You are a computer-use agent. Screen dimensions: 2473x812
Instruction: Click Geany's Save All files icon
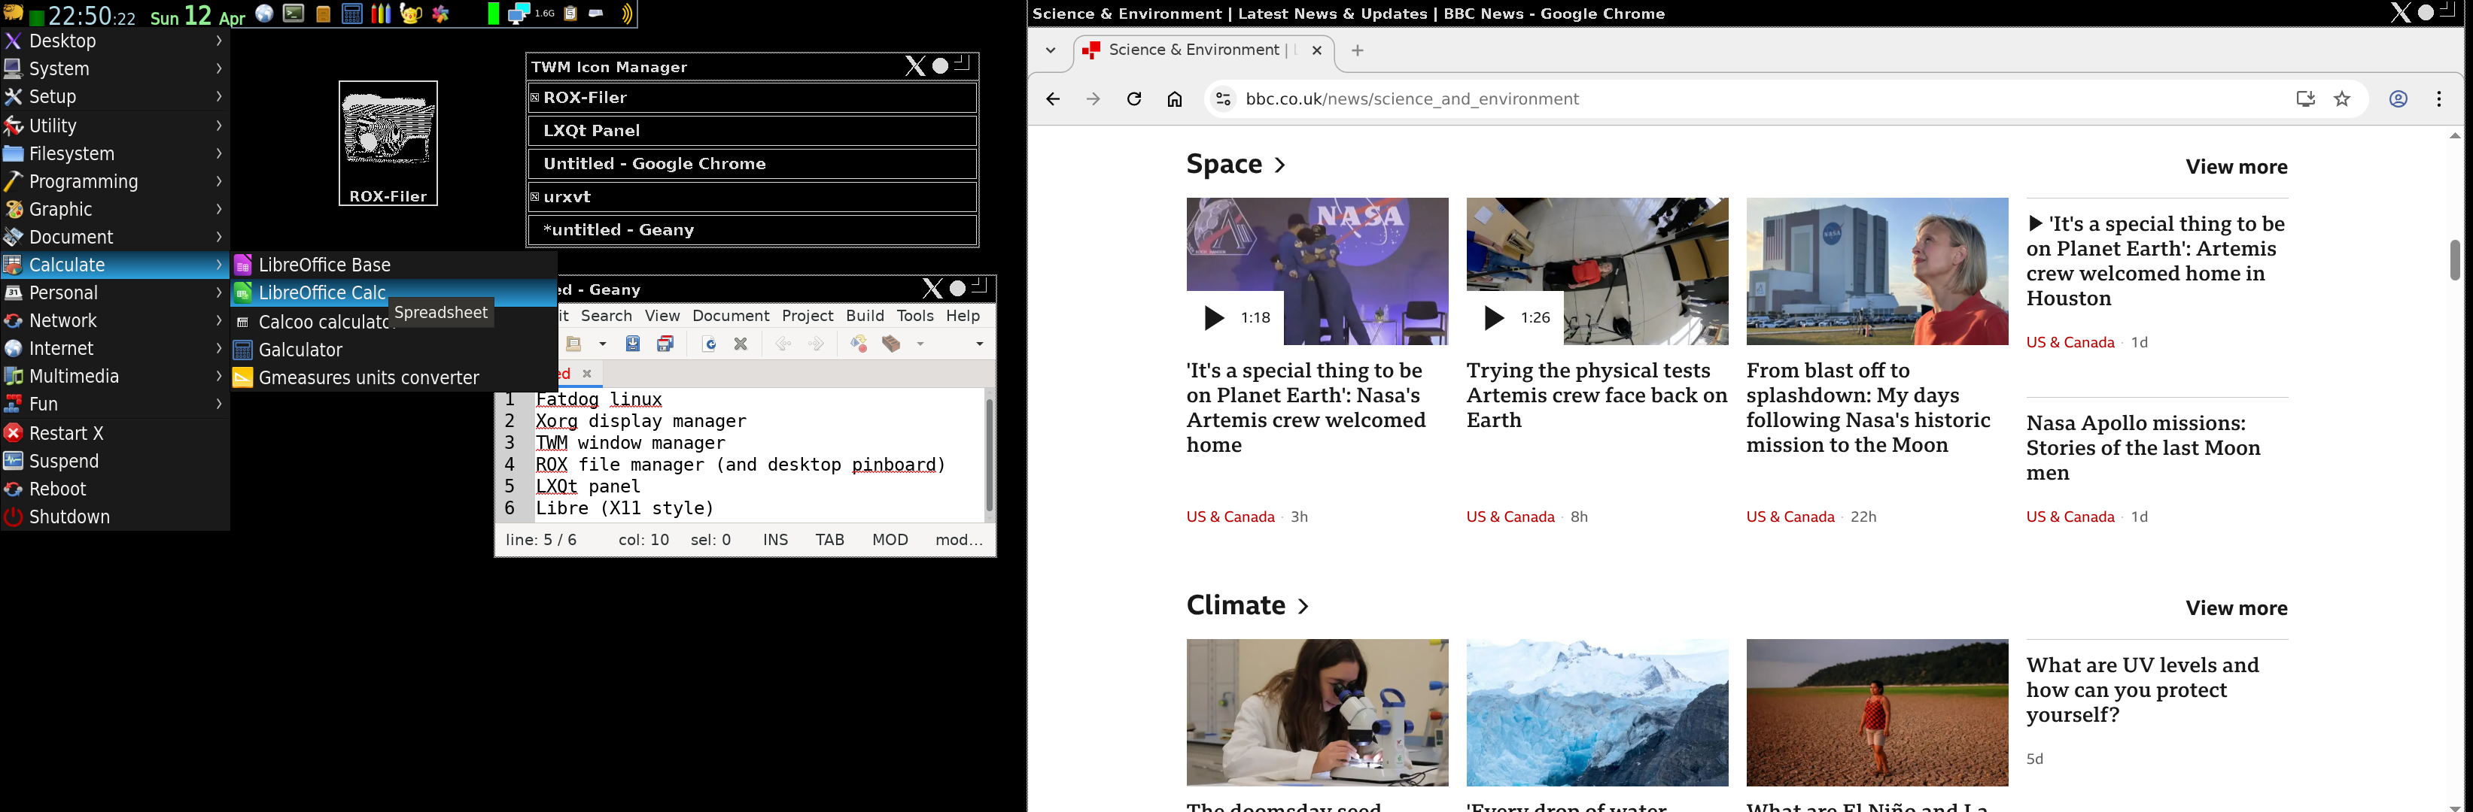click(665, 343)
